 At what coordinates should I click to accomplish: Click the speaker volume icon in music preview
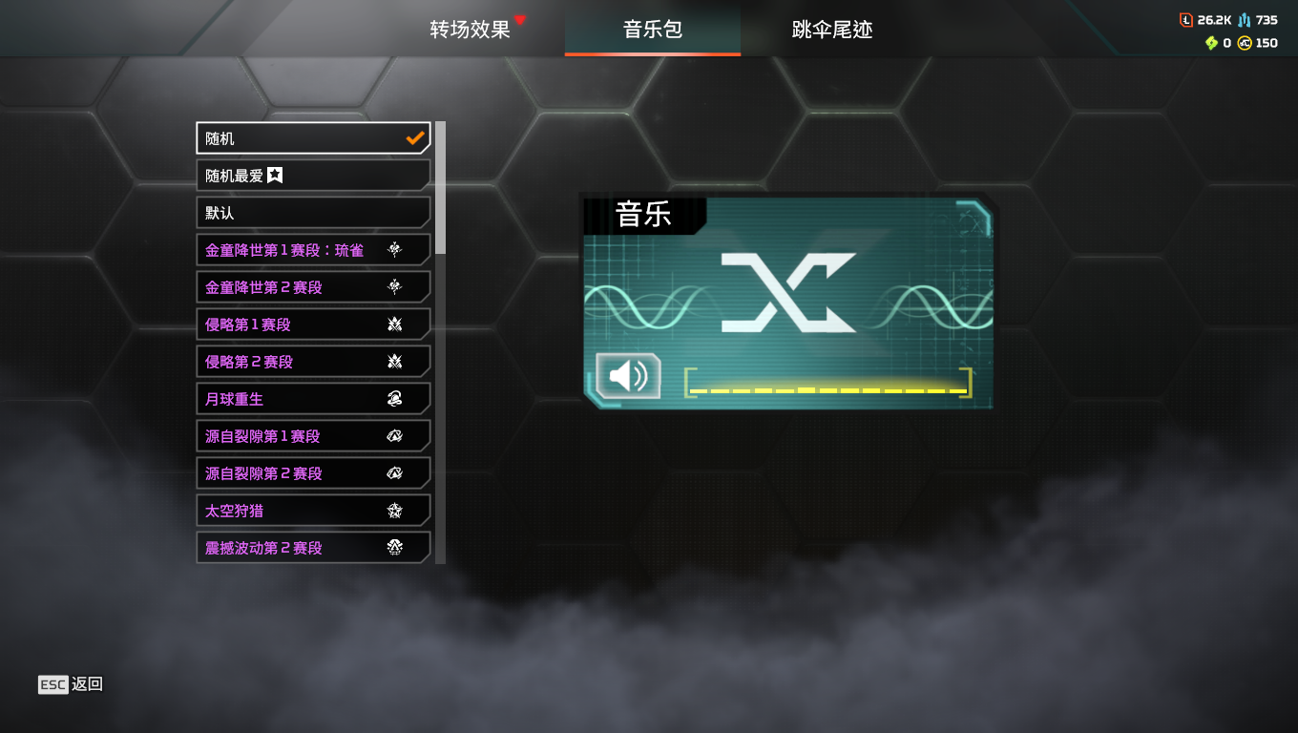click(x=628, y=375)
